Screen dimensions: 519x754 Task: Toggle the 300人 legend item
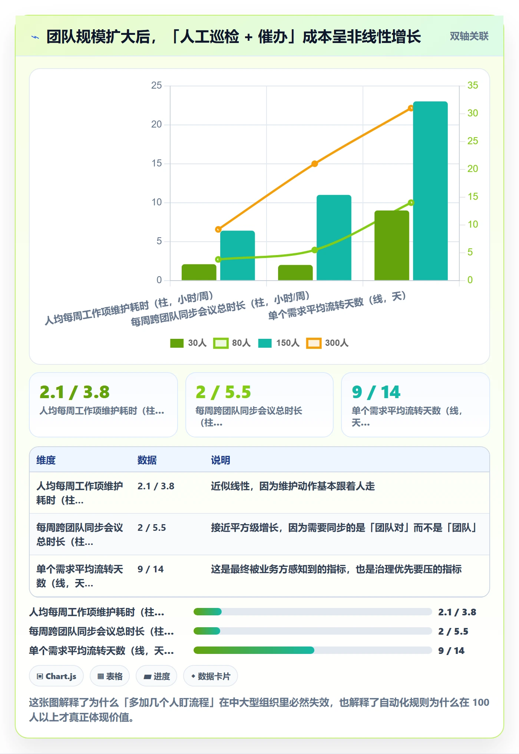point(327,343)
